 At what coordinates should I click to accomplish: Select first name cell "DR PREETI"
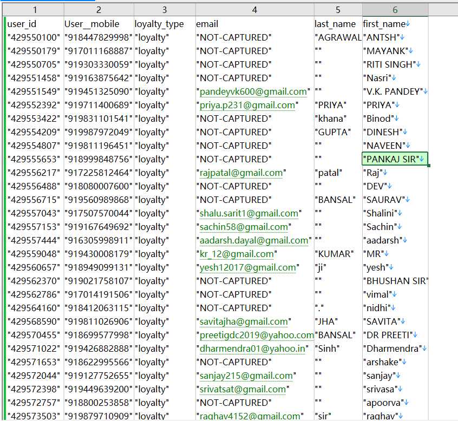click(395, 335)
